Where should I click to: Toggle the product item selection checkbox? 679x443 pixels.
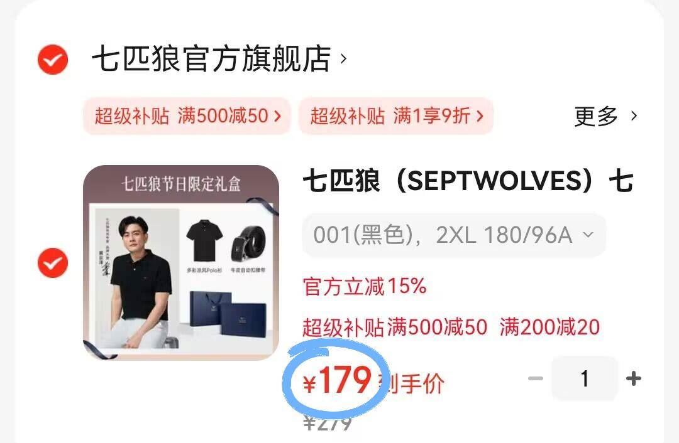point(52,263)
